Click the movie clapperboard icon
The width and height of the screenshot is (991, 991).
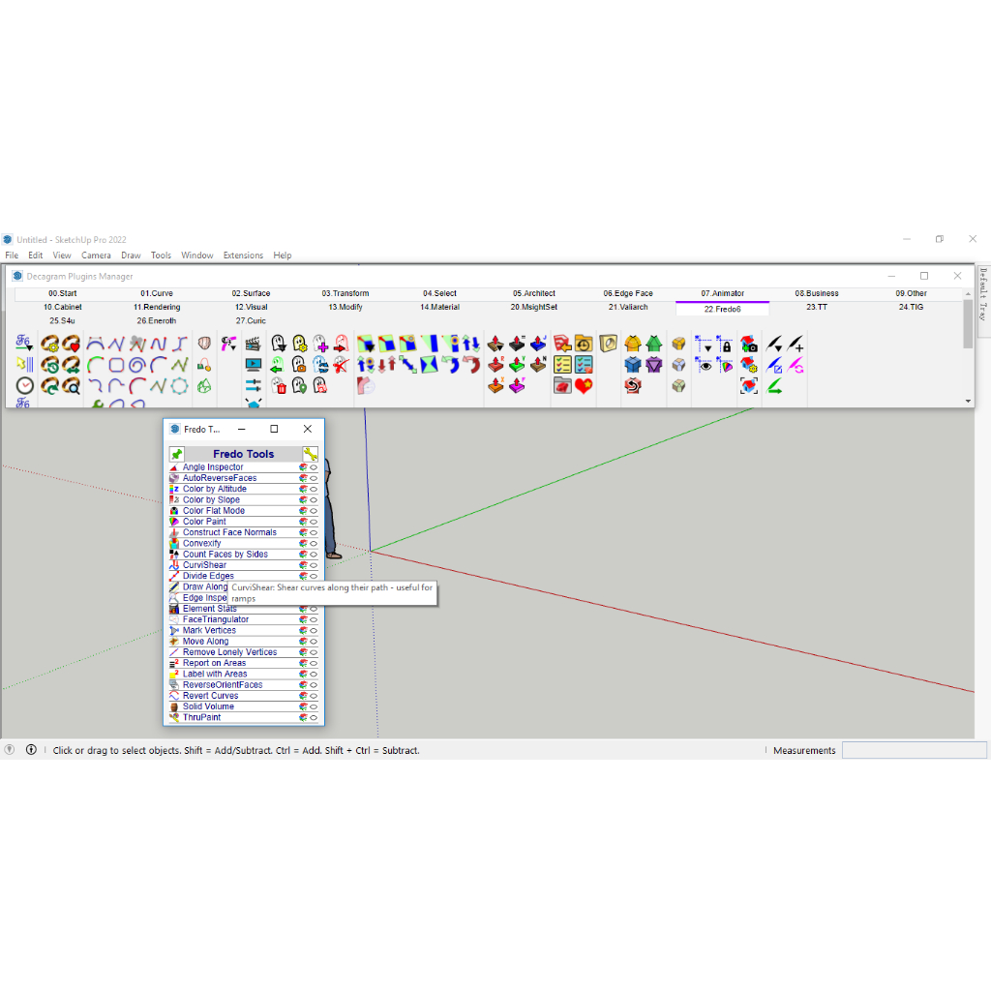click(x=253, y=344)
